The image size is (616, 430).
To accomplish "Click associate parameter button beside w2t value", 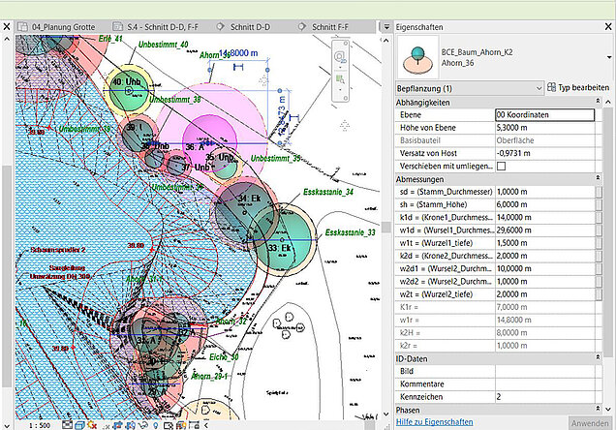I will (599, 294).
